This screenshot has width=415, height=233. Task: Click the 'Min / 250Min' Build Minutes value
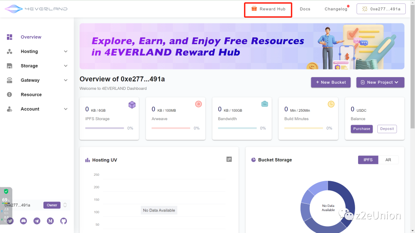click(x=300, y=110)
